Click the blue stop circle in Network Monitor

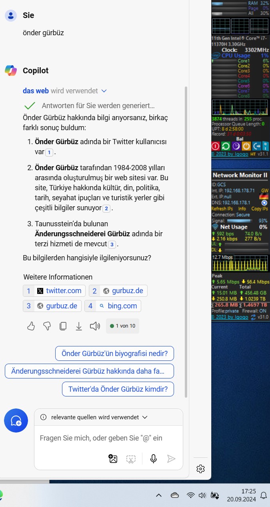(264, 203)
